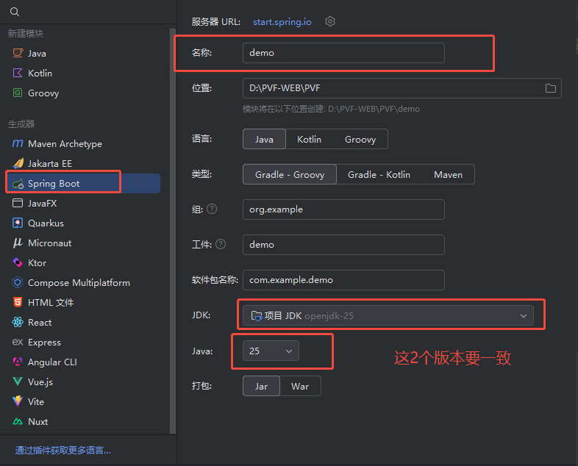Set language to Groovy option

[360, 139]
